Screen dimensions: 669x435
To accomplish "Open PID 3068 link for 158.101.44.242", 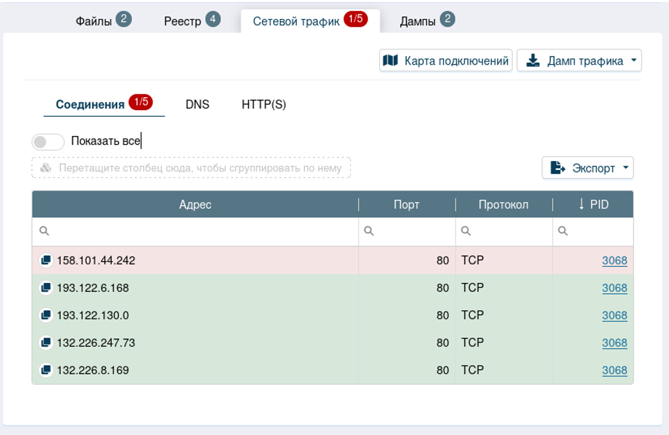I will tap(614, 261).
